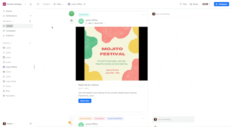The height and width of the screenshot is (127, 231).
Task: Click the Book Now button
Action: pyautogui.click(x=85, y=101)
